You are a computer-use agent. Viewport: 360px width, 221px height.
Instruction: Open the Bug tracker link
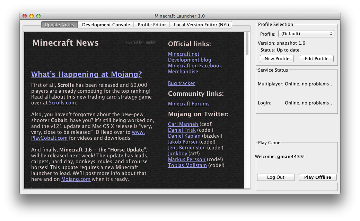tap(182, 83)
